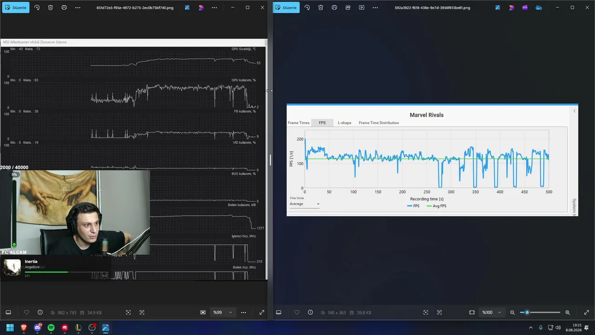Open the right toolbar's see-more menu

(x=375, y=7)
